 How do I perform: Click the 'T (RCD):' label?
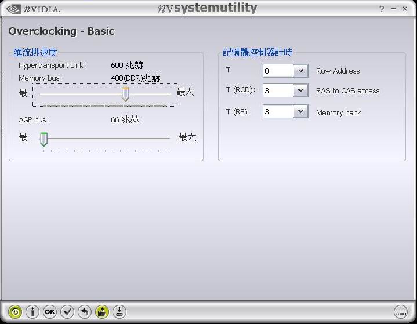pos(241,90)
